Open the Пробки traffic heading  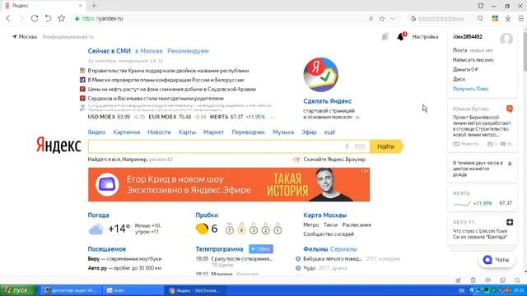[207, 215]
